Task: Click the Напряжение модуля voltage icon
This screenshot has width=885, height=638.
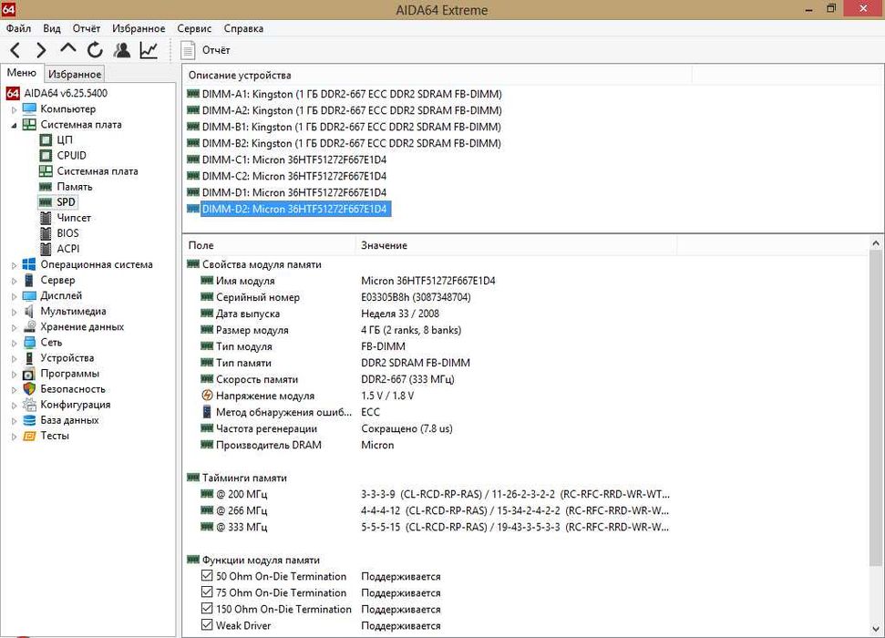Action: point(207,396)
